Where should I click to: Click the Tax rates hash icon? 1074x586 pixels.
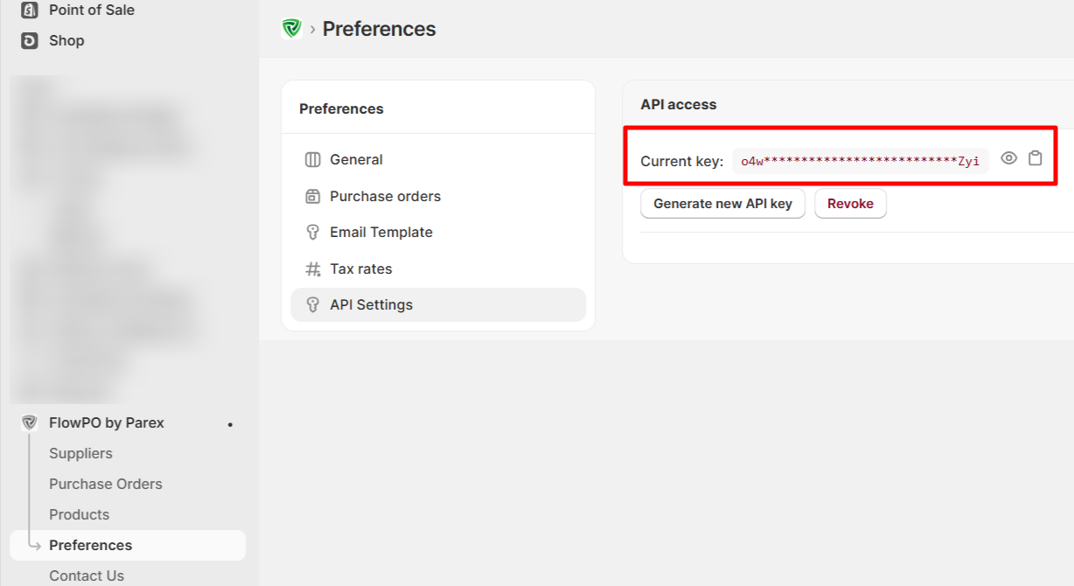point(313,269)
